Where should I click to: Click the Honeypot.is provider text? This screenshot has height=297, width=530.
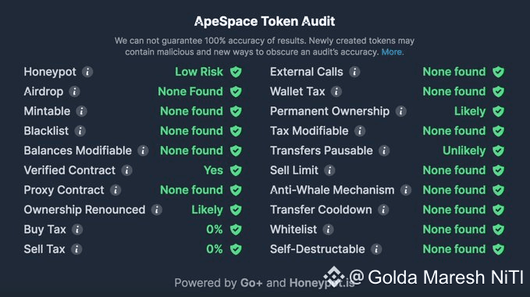point(322,283)
